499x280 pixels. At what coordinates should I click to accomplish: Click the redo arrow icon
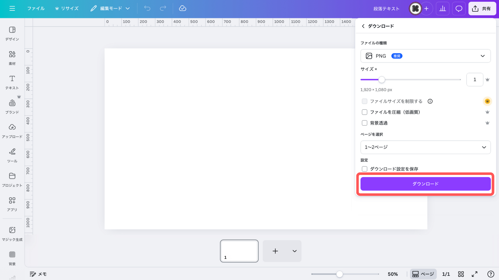coord(163,9)
